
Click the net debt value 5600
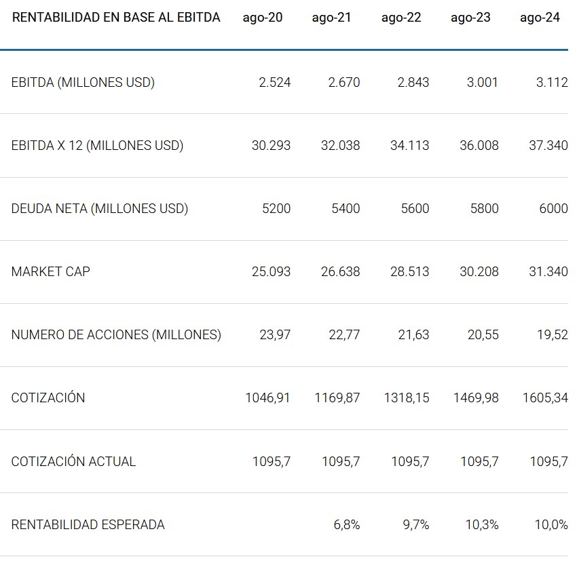coord(415,209)
